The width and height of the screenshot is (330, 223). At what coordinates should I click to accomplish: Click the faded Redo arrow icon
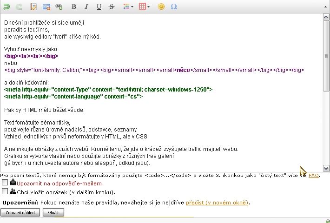[19, 7]
